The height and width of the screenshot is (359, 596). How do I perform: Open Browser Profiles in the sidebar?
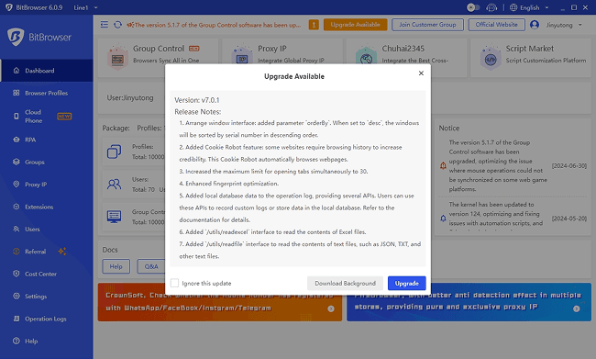pyautogui.click(x=47, y=93)
